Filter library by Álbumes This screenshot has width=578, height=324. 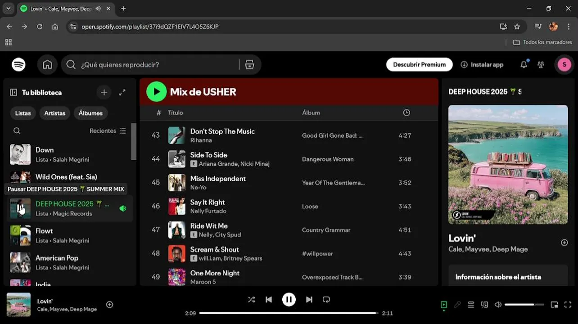[x=90, y=113]
